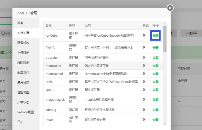This screenshot has height=130, width=202.
Task: Open the 服务 tab in sidebar
Action: 20,23
